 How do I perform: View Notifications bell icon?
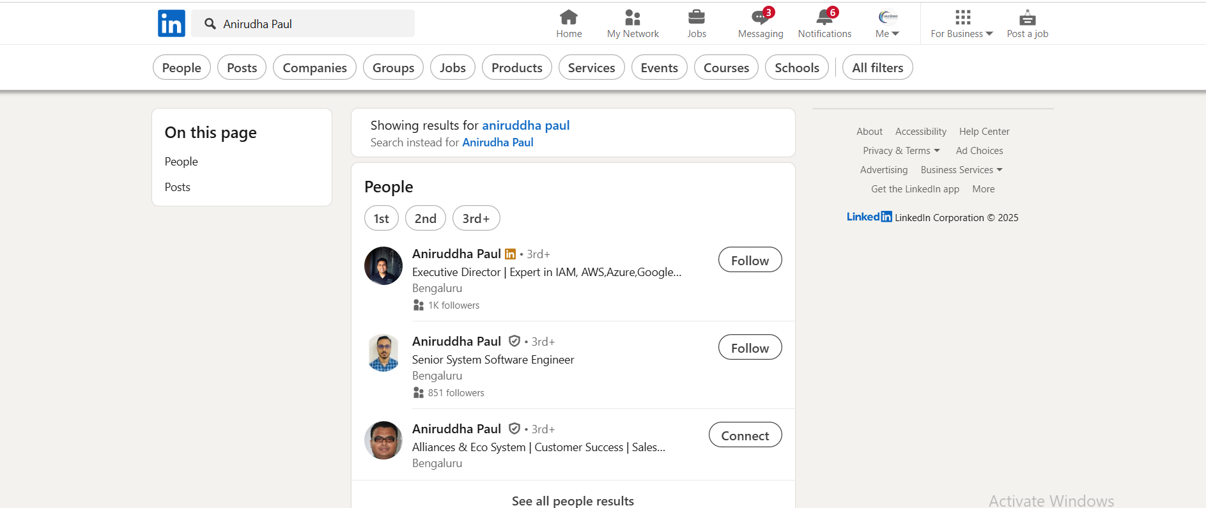(x=824, y=17)
